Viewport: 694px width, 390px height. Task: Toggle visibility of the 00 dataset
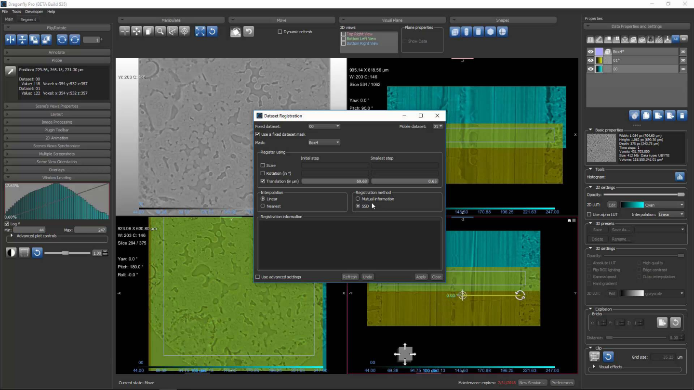pos(590,69)
